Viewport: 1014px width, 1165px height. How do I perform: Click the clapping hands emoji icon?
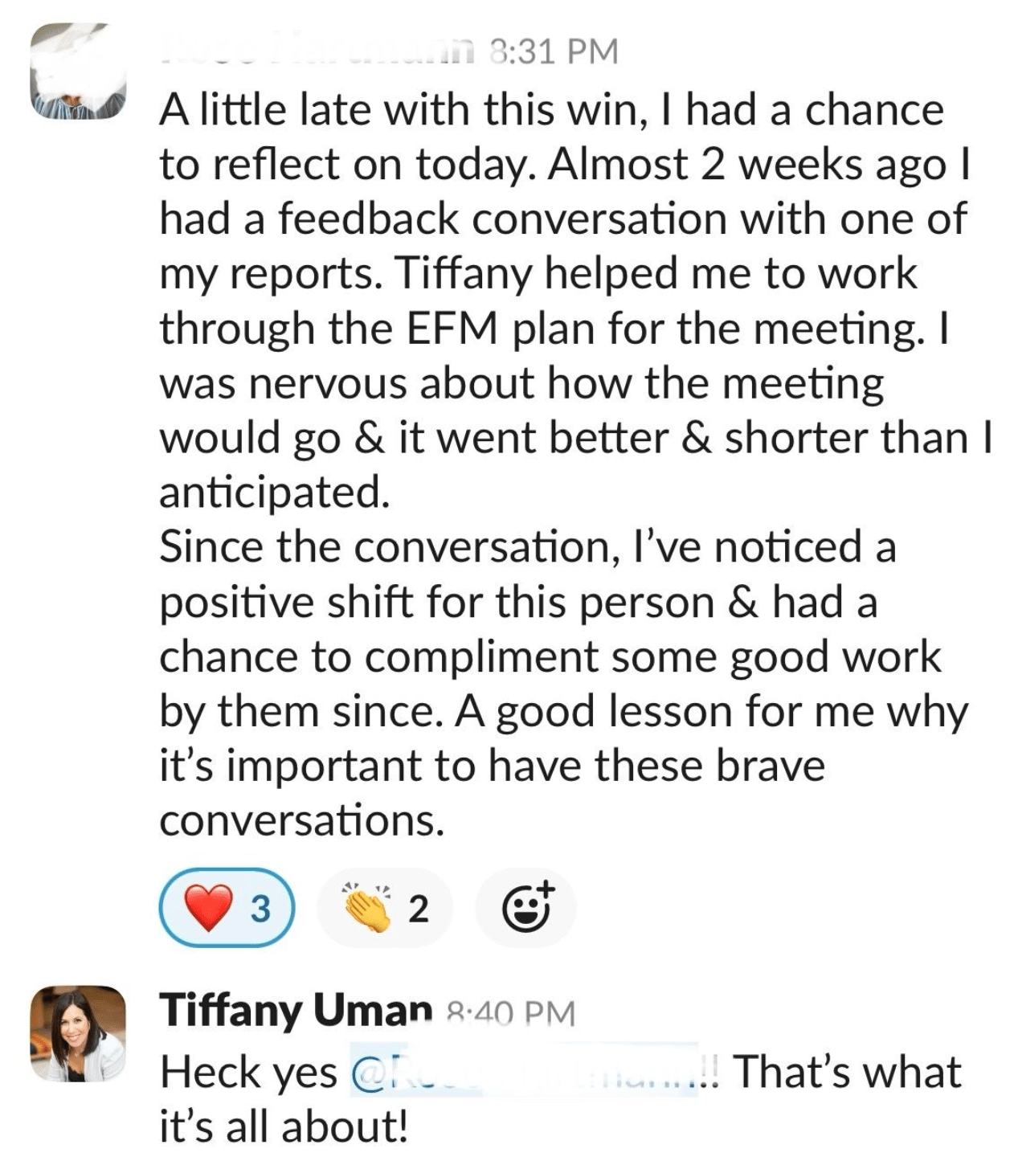tap(367, 908)
